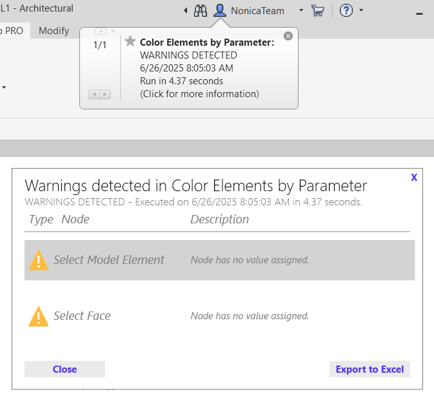Open the Modify ribbon tab
Viewport: 434px width, 419px height.
tap(54, 31)
